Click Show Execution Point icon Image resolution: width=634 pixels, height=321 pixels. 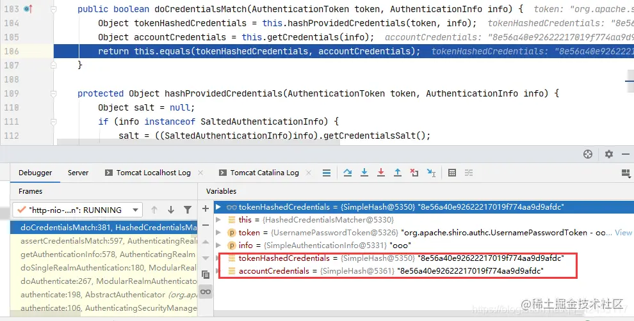pos(327,173)
